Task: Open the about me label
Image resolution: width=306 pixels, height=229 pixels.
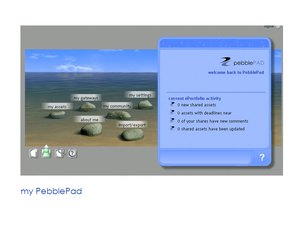Action: [x=89, y=120]
